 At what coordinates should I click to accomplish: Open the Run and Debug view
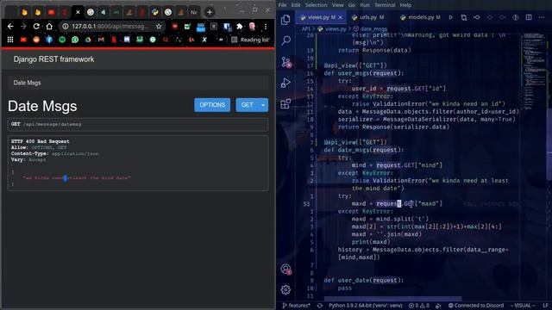point(285,83)
